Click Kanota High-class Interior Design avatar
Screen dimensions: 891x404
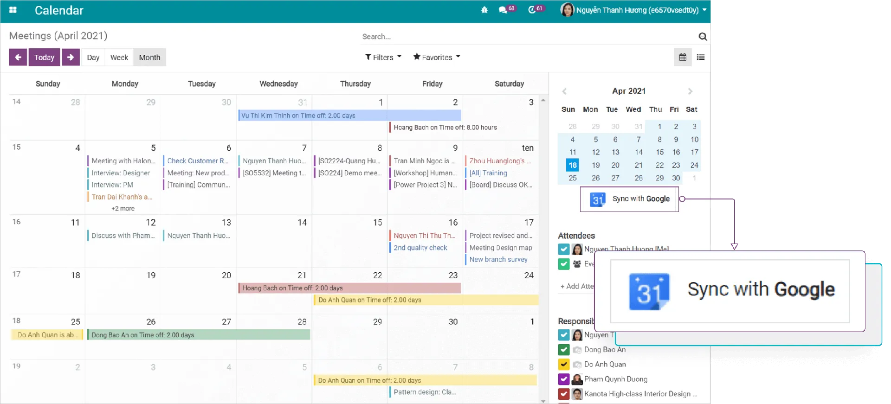[577, 394]
